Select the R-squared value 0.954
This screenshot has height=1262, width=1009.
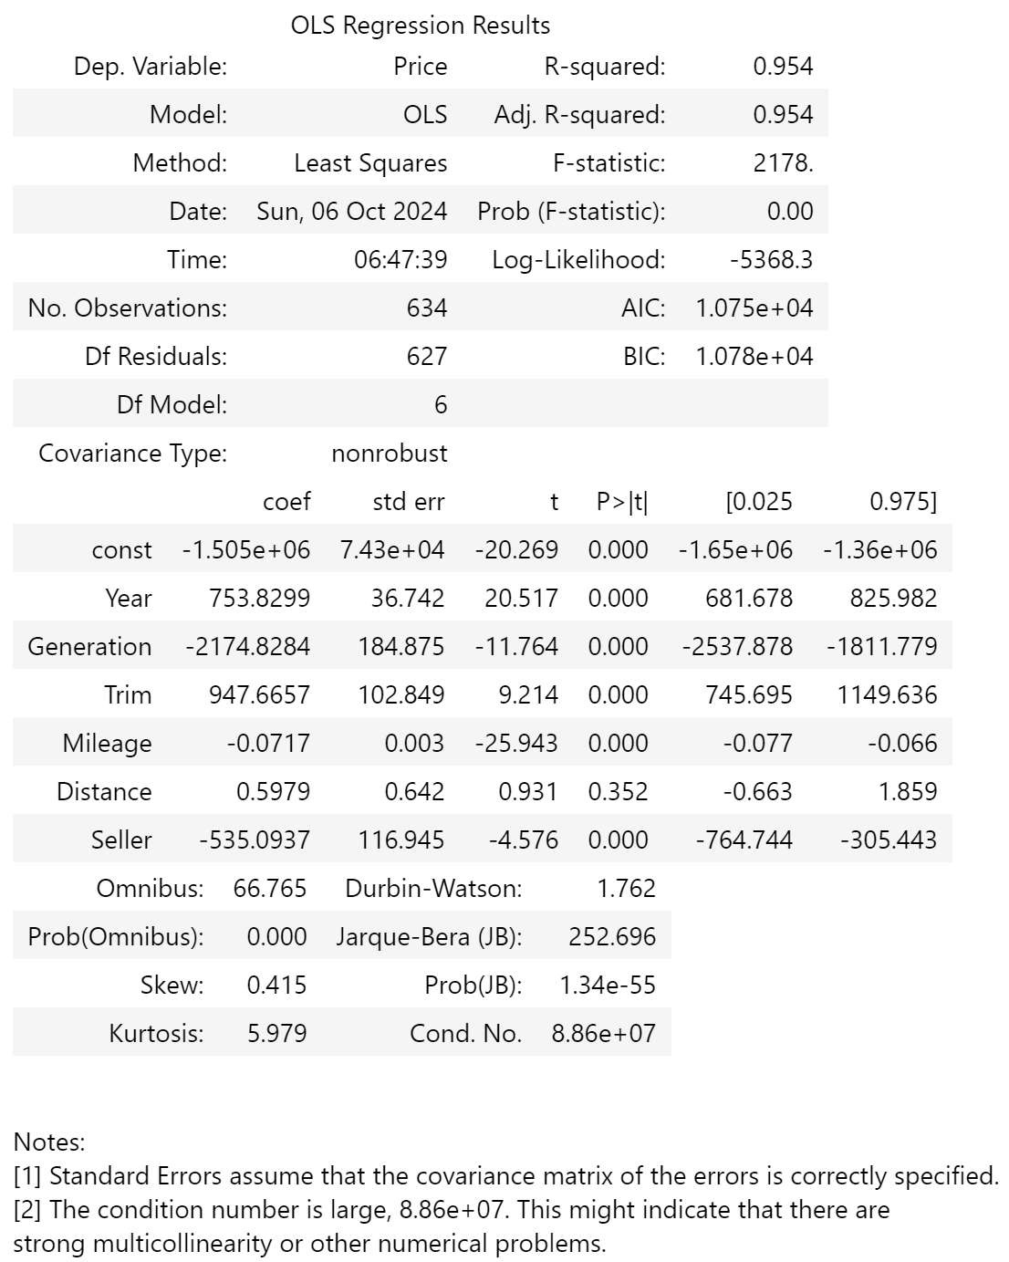pyautogui.click(x=783, y=67)
